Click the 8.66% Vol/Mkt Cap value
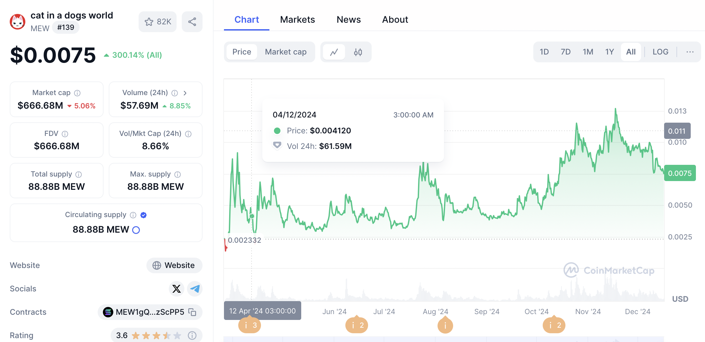Screen dimensions: 705x342 (x=155, y=146)
